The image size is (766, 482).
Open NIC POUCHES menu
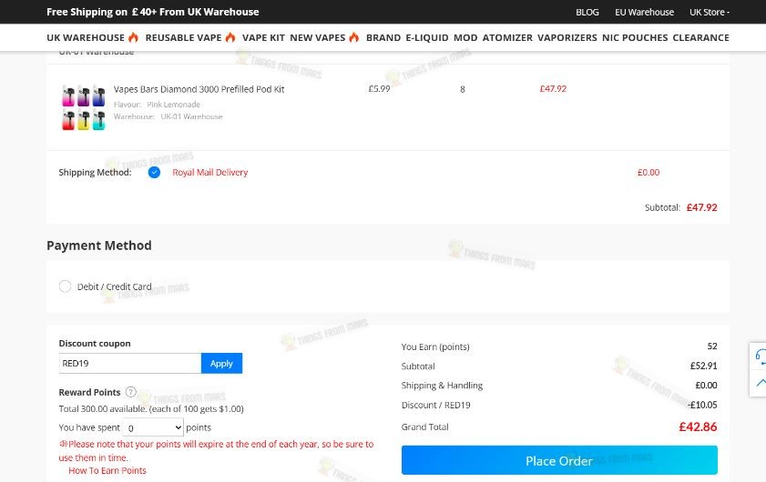point(635,37)
